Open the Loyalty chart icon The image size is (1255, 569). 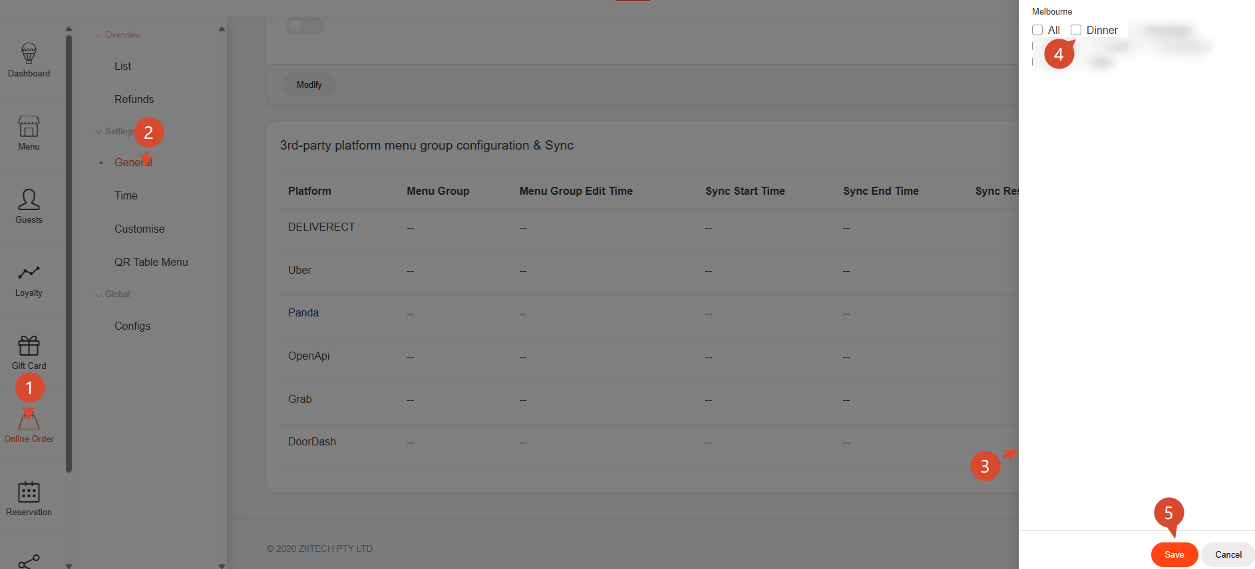29,273
